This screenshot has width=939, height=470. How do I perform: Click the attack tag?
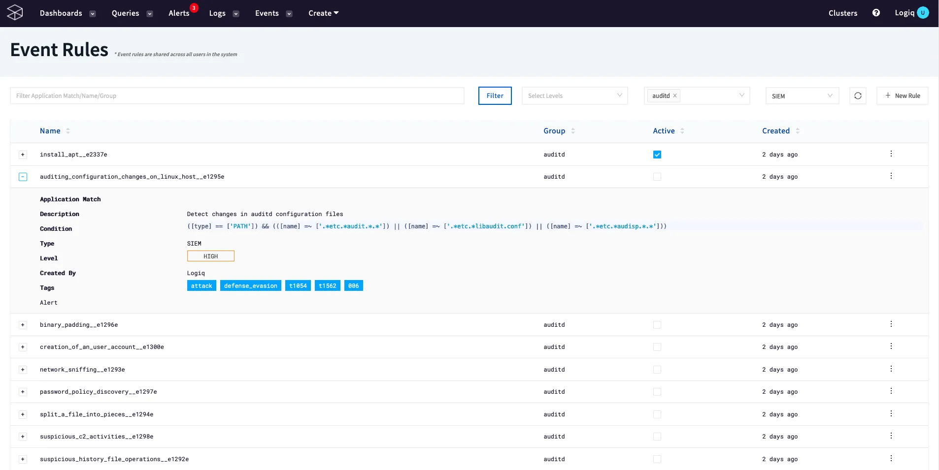pos(201,285)
